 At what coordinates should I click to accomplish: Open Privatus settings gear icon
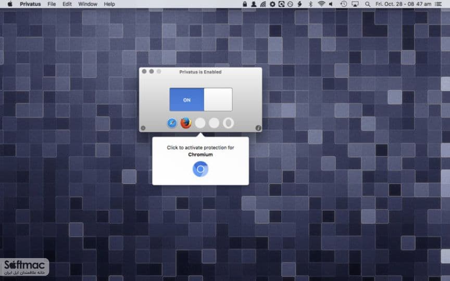143,128
